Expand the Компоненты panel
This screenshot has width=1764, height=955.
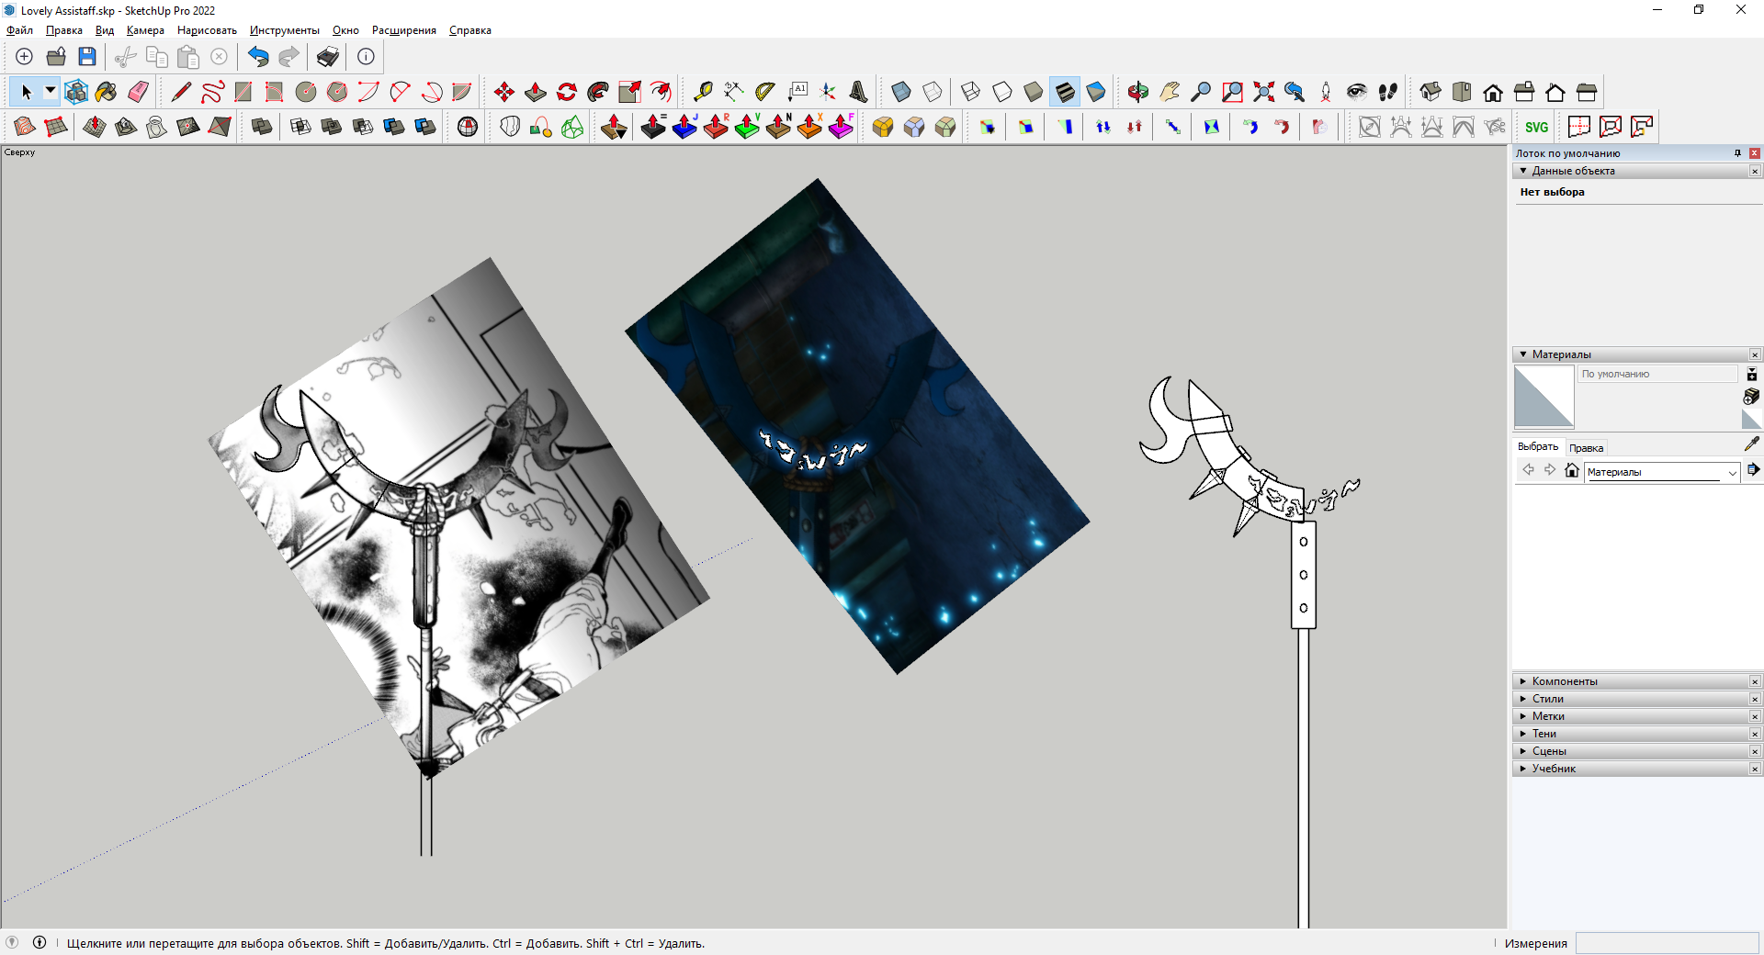[1564, 681]
